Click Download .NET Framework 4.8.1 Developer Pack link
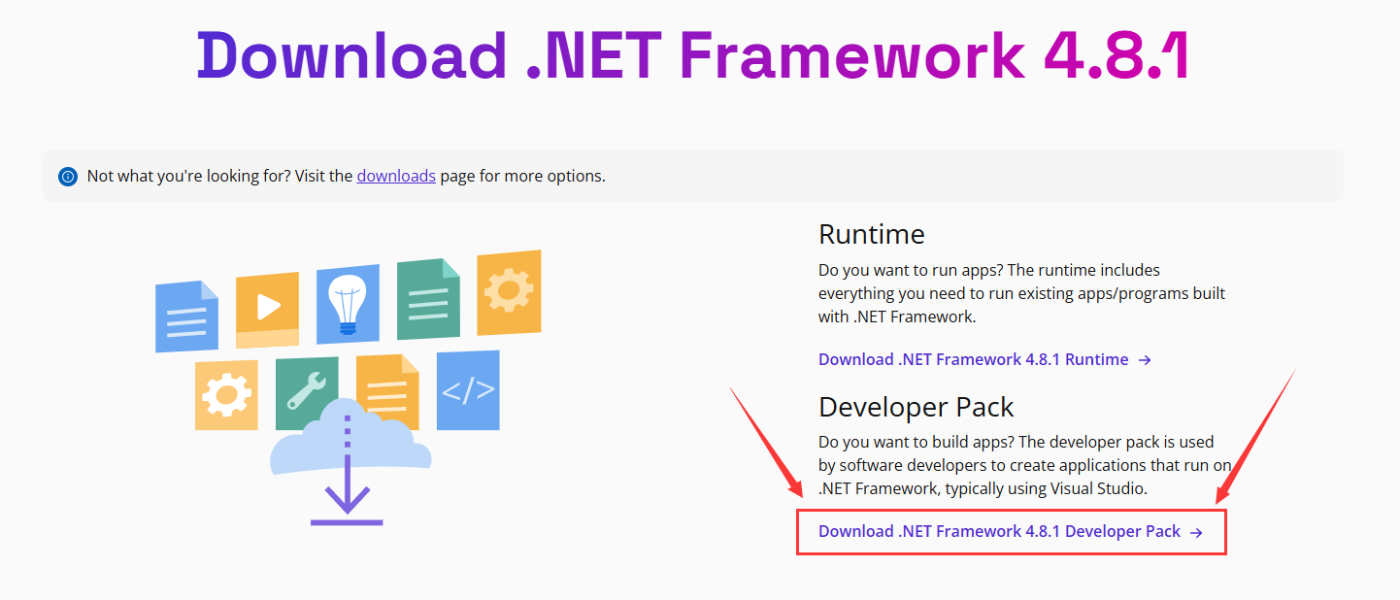1400x600 pixels. click(1011, 531)
